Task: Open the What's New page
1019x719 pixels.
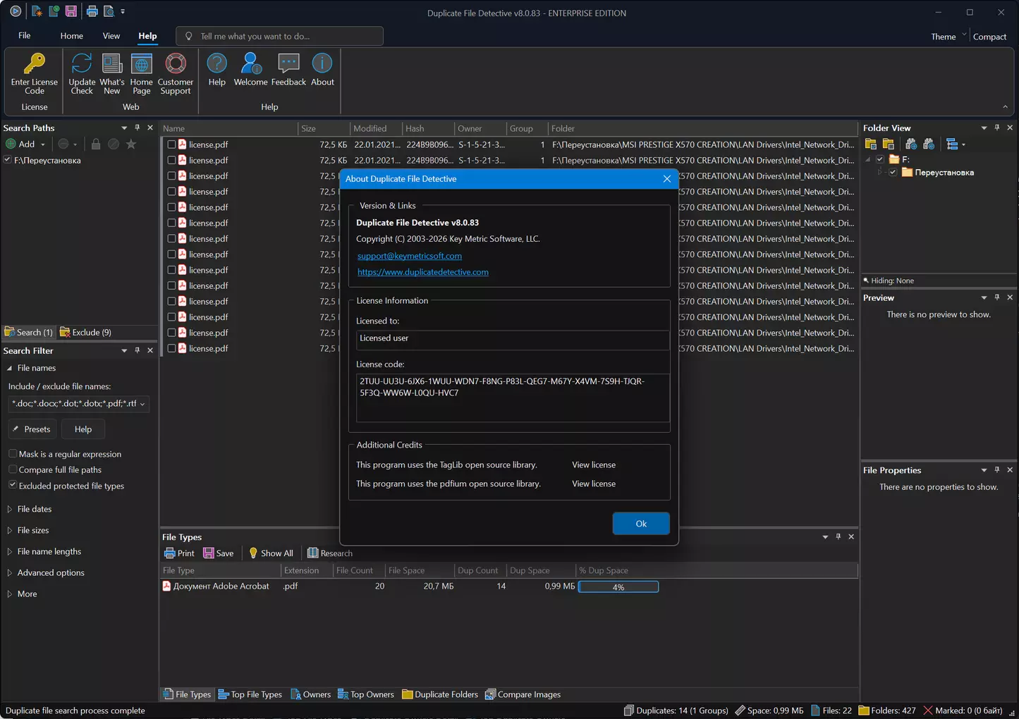Action: [x=111, y=73]
